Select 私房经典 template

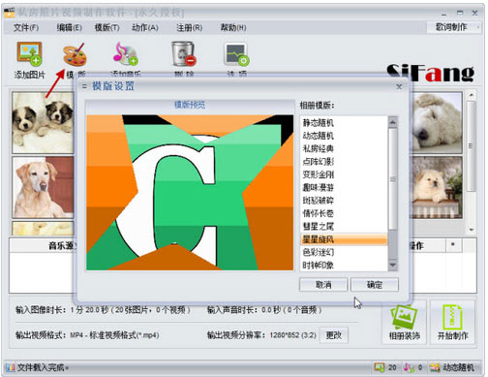click(344, 148)
